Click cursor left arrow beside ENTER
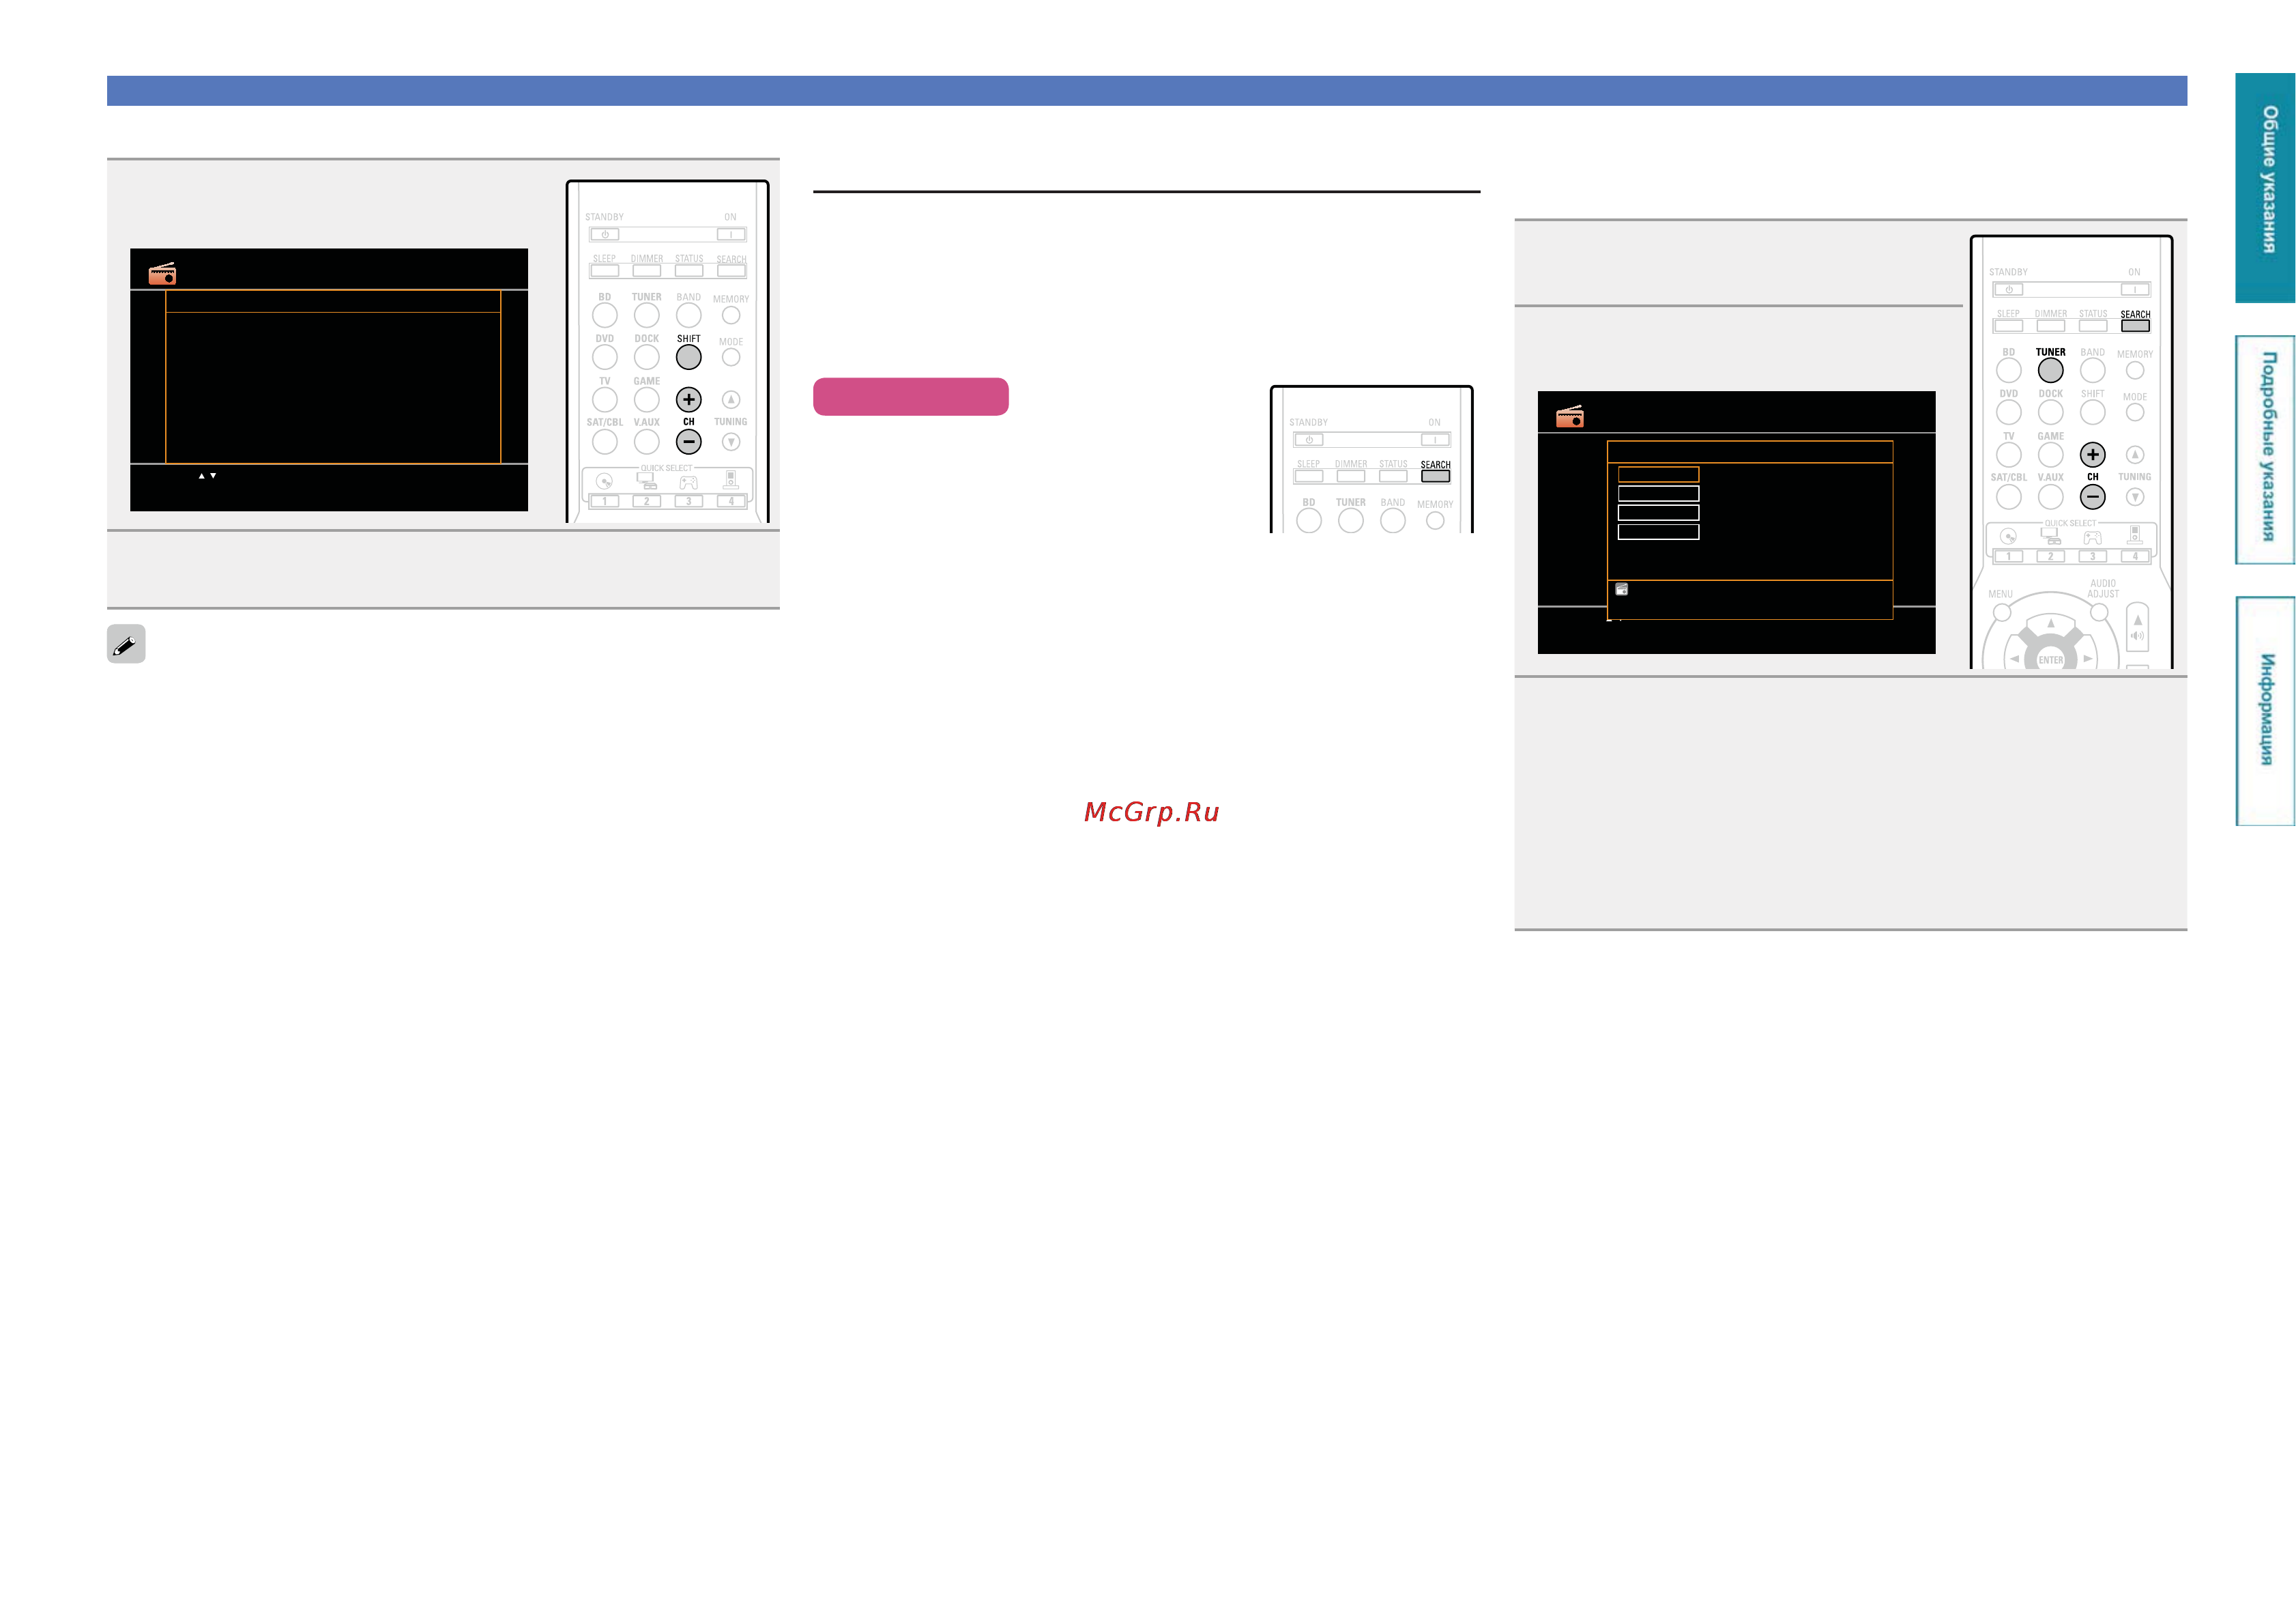Screen dimensions: 2296x1622 (2014, 658)
